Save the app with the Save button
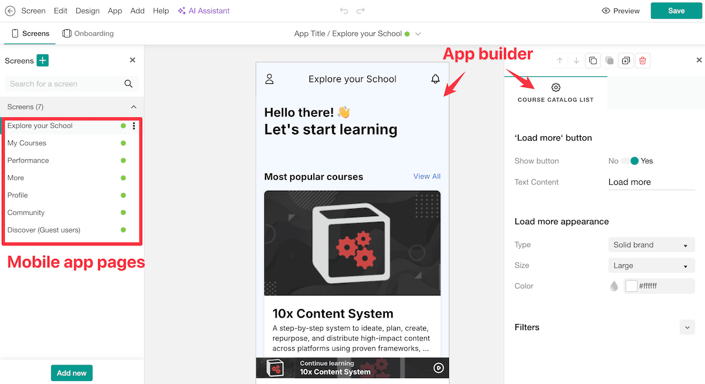 [x=676, y=11]
